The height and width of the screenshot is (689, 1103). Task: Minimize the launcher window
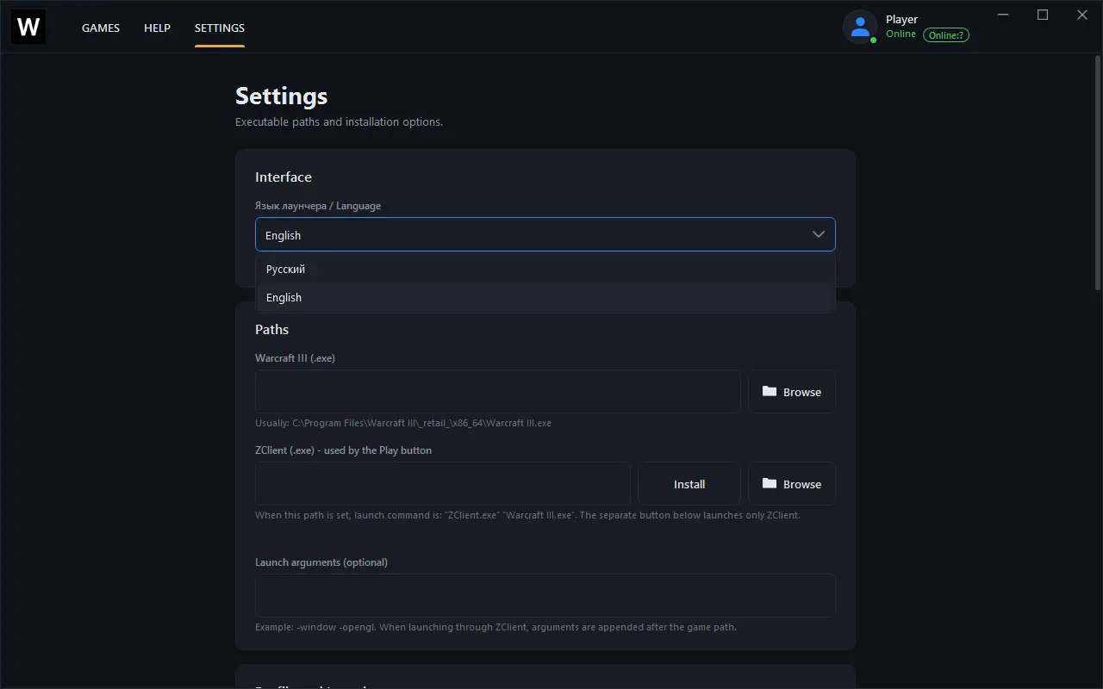click(x=1003, y=15)
